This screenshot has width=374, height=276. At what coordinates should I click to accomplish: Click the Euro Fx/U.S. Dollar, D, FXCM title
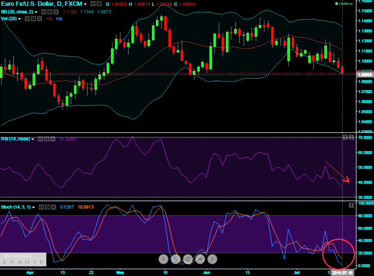[x=41, y=4]
